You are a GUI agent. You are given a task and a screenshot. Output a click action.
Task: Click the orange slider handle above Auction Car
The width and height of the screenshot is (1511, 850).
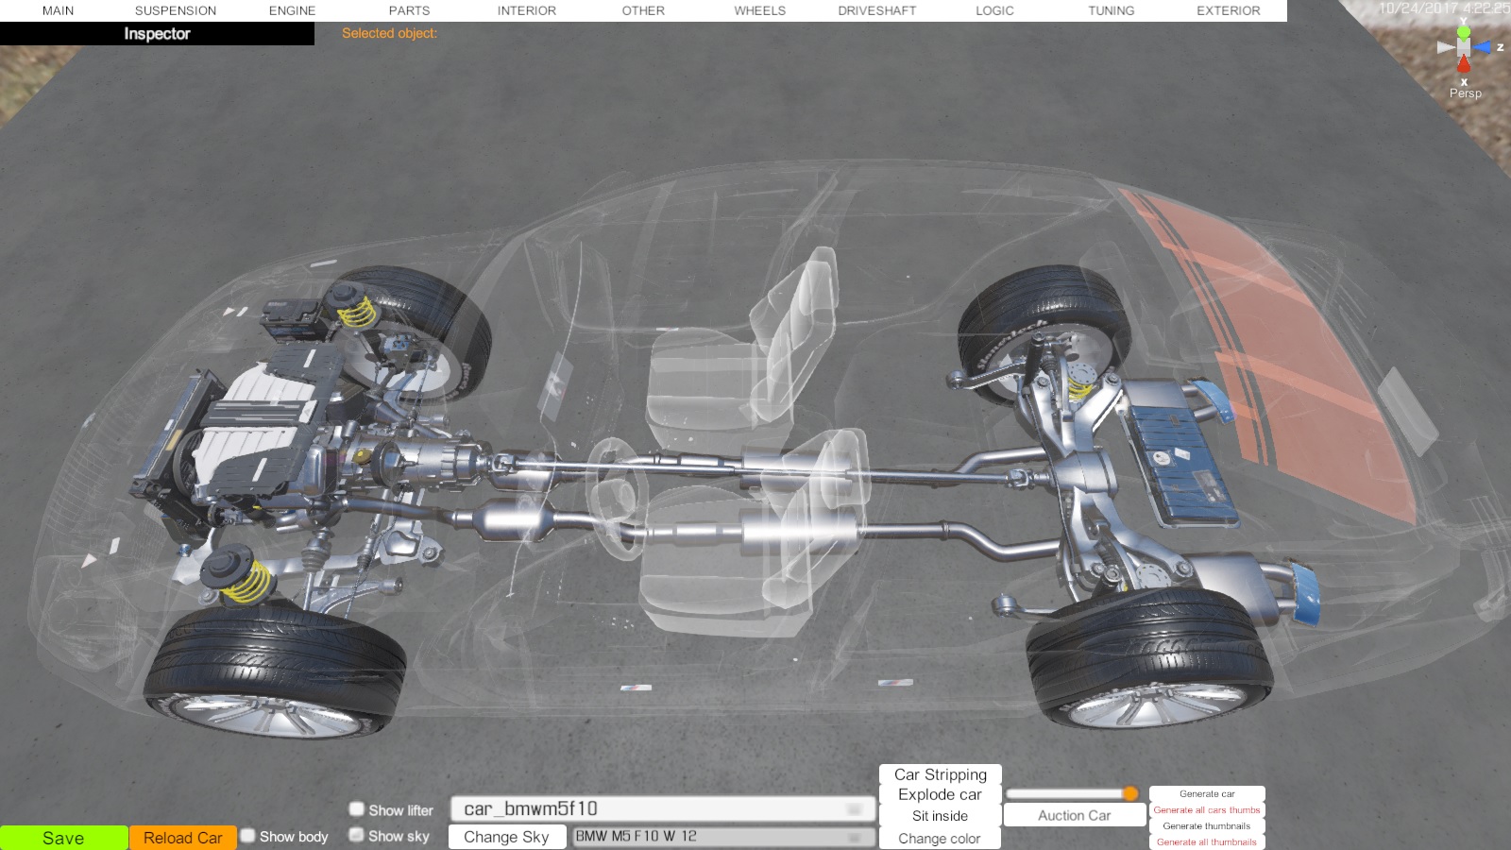tap(1129, 793)
